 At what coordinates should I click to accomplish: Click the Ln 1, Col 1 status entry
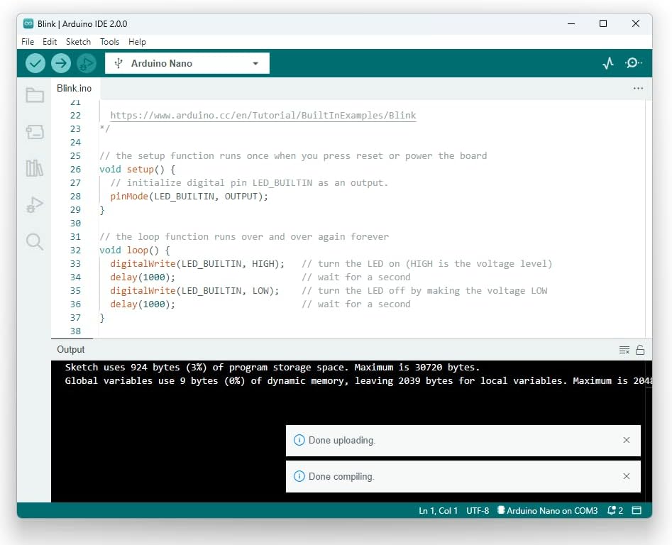(x=438, y=510)
